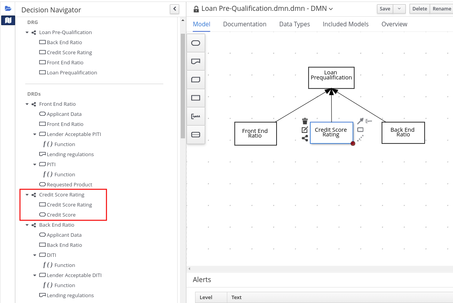
Task: Select Loan Prequalification node on the canvas
Action: coord(331,77)
